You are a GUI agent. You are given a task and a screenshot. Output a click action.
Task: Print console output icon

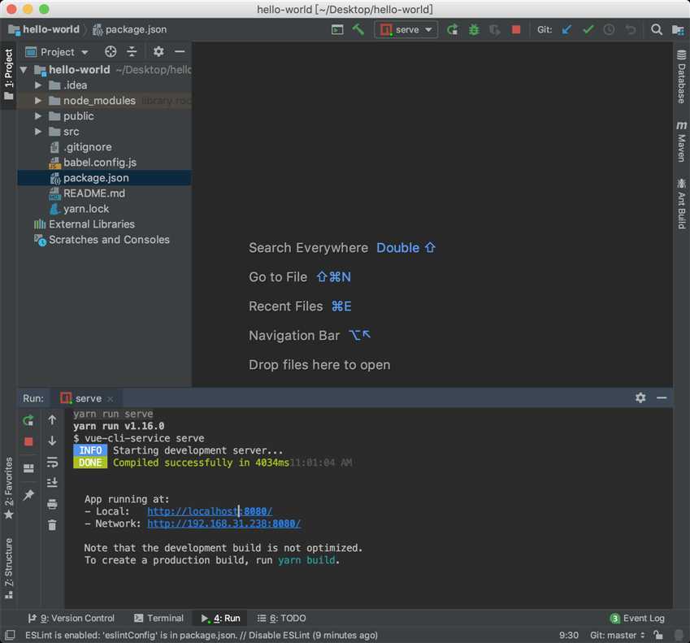tap(52, 504)
